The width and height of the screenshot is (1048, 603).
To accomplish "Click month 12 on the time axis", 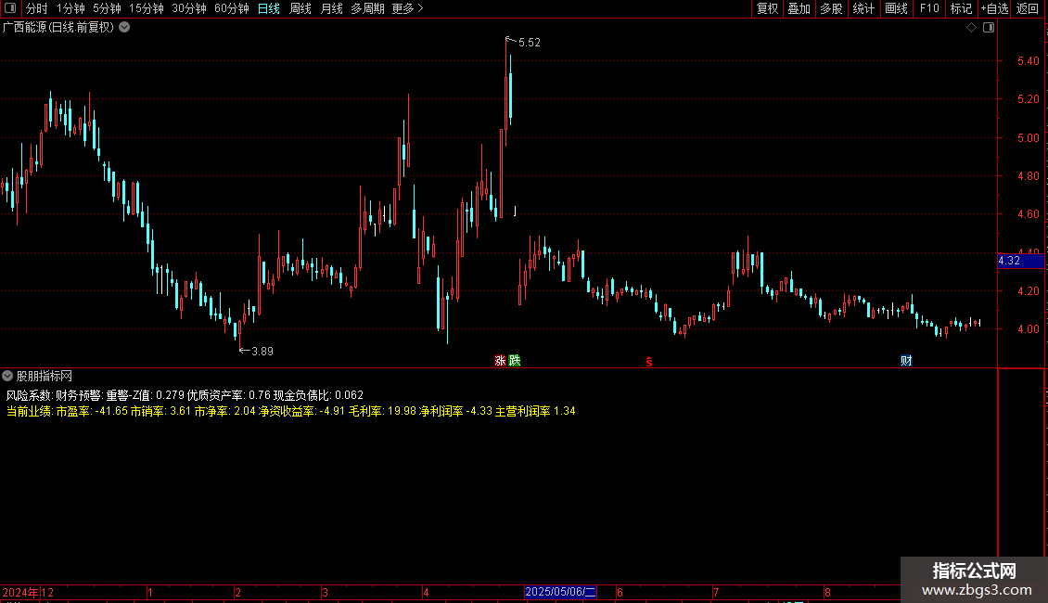I will (47, 592).
